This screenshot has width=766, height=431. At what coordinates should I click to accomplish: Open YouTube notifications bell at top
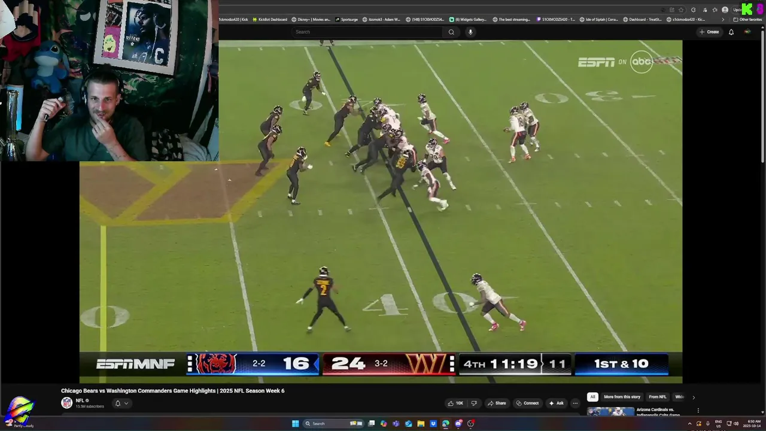pyautogui.click(x=731, y=32)
